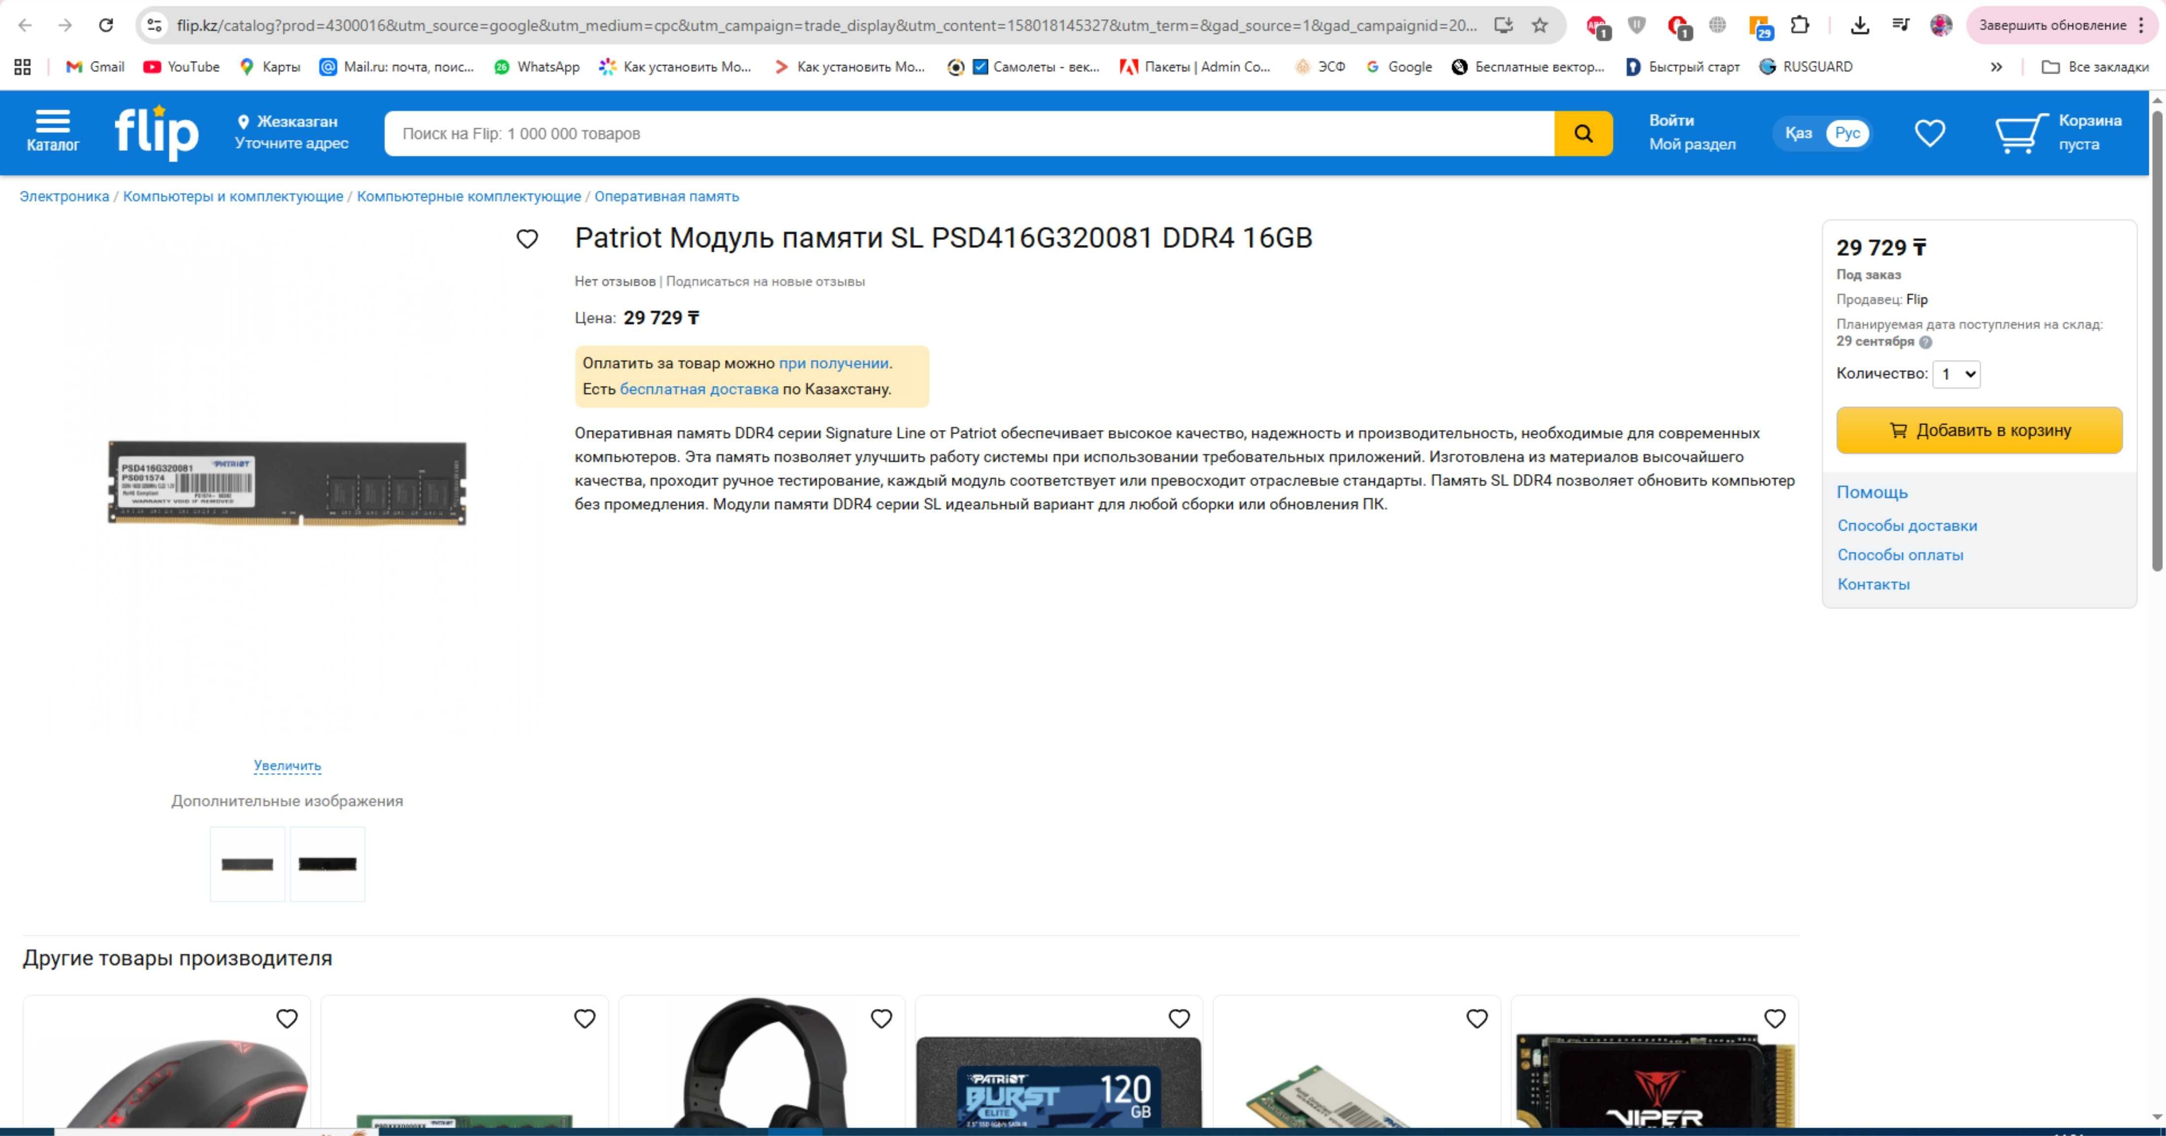Viewport: 2166px width, 1136px height.
Task: Click the location pin next to Жезказган
Action: point(244,122)
